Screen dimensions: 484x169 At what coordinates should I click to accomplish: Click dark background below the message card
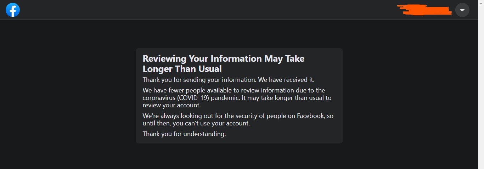pos(239,157)
